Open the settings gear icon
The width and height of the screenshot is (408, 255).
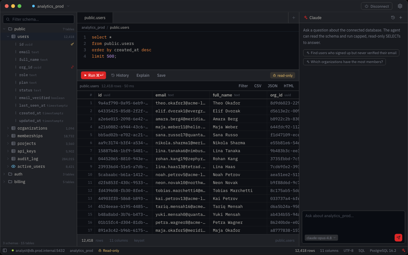400,6
